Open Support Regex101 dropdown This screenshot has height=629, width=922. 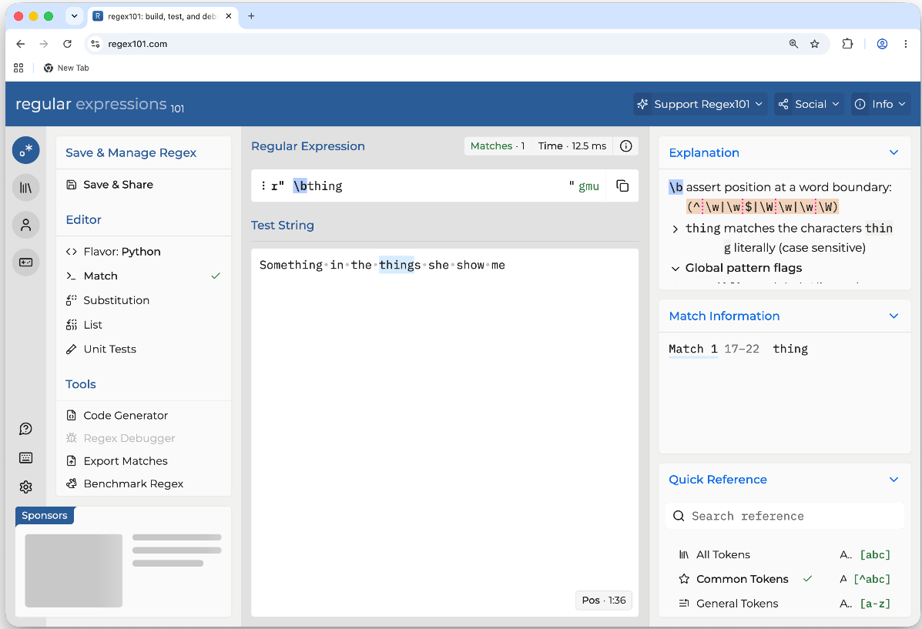[700, 104]
